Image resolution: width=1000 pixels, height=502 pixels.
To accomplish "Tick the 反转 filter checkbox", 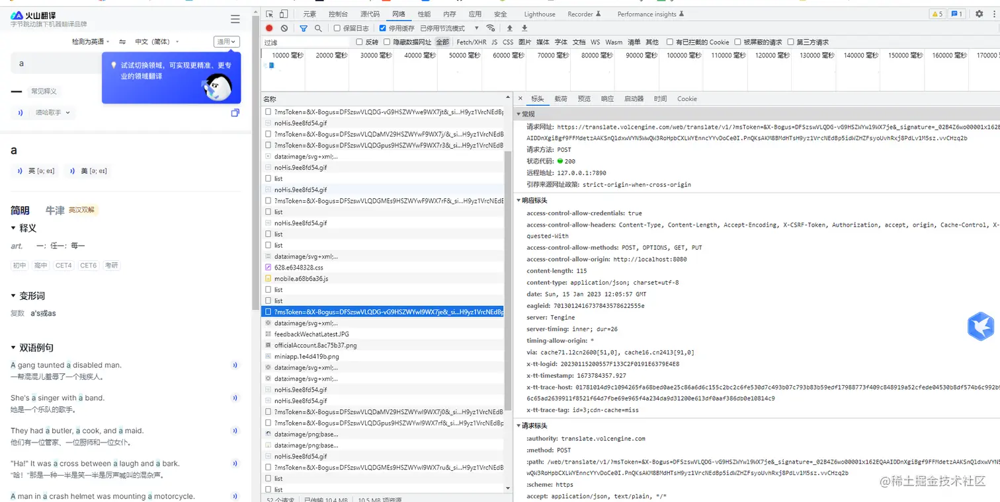I will click(359, 42).
